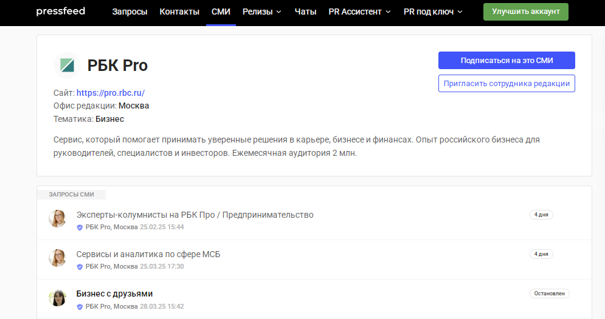Click avatar beside Эксперты-колумнисты request
This screenshot has height=319, width=605.
coord(57,218)
